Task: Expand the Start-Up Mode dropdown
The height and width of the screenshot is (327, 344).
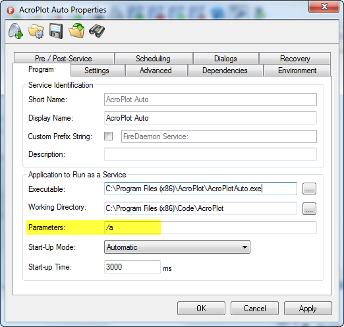Action: click(x=177, y=247)
